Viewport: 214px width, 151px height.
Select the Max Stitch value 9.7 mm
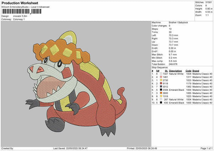[173, 54]
